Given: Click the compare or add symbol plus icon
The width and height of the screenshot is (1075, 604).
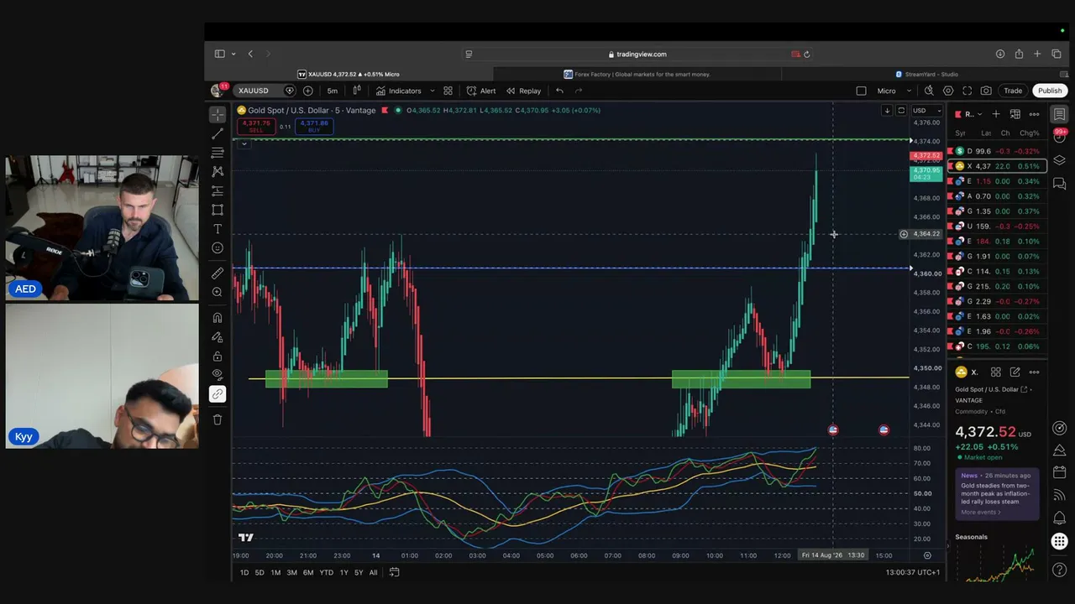Looking at the screenshot, I should pyautogui.click(x=308, y=91).
